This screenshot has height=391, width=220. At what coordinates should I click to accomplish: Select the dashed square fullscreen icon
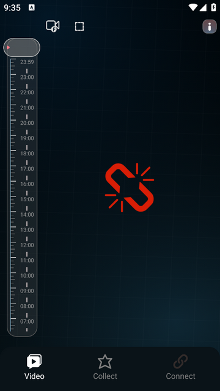(x=79, y=26)
